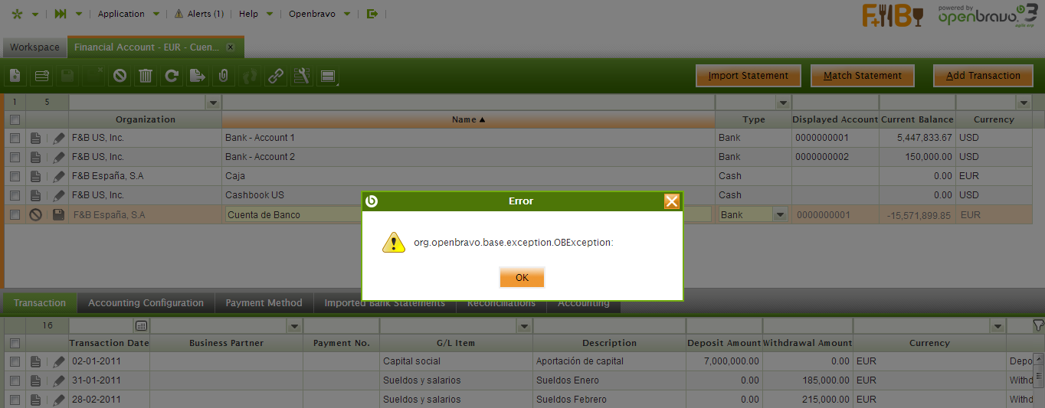
Task: Click the Save and Close toolbar icon
Action: coord(93,76)
